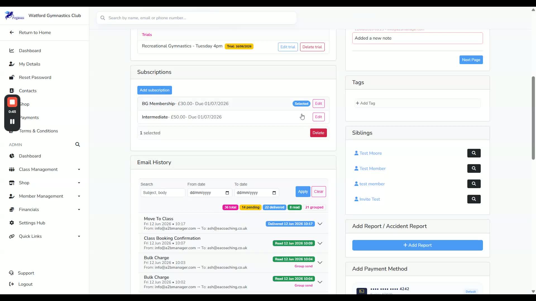Click the Settings Hub gear icon
This screenshot has width=536, height=301.
(12, 223)
